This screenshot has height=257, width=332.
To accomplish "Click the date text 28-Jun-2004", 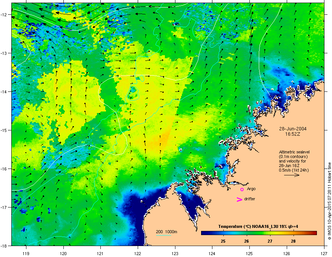I will 293,129.
